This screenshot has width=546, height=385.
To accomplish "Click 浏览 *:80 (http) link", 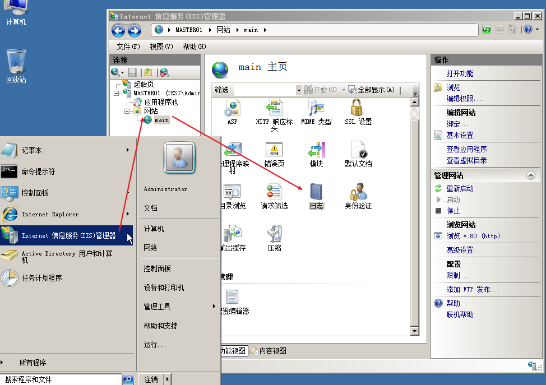I will point(473,236).
